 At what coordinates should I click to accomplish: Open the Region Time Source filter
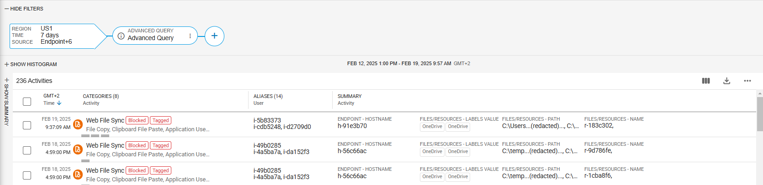point(53,36)
